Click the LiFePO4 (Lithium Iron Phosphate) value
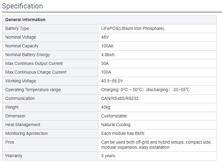Viewport: 222px width, 162px height. coord(133,28)
